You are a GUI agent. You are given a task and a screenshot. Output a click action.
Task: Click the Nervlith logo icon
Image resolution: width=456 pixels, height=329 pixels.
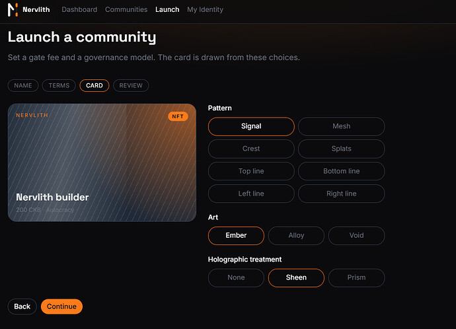tap(13, 10)
